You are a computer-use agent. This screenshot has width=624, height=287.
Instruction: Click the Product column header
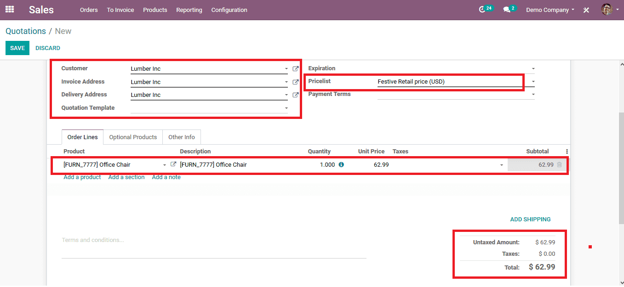(x=74, y=152)
